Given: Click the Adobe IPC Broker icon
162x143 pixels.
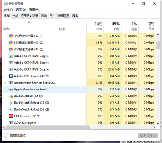Looking at the screenshot, I should point(11,76).
